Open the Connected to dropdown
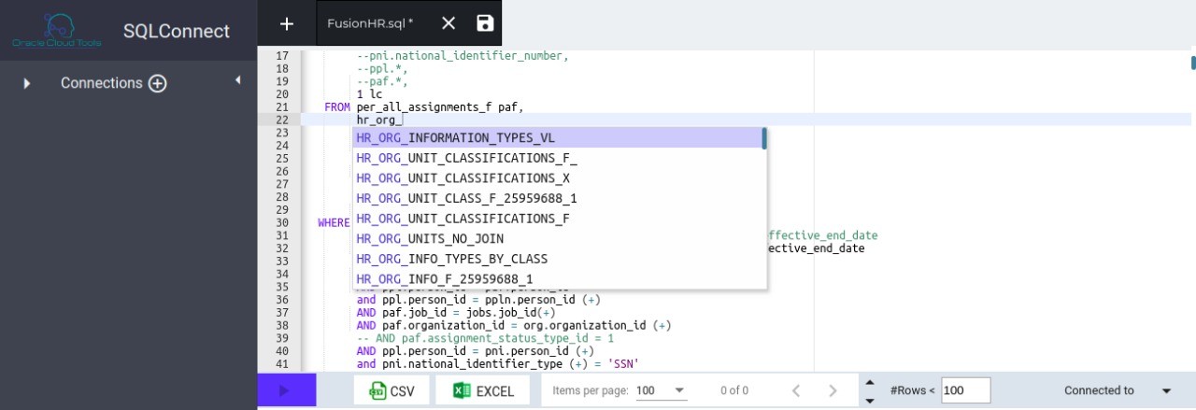Viewport: 1196px width, 410px height. click(1166, 391)
